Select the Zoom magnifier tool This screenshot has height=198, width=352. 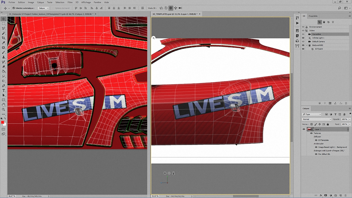[x=4, y=109]
